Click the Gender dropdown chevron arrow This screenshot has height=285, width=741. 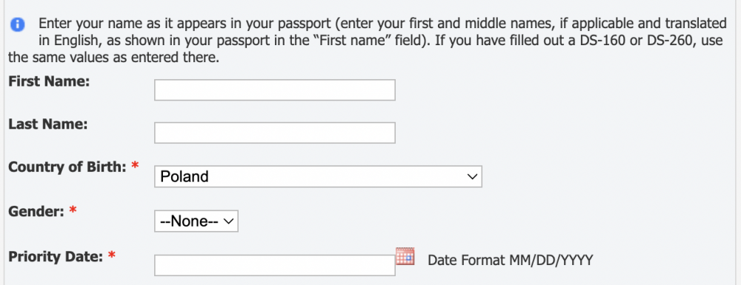click(229, 221)
